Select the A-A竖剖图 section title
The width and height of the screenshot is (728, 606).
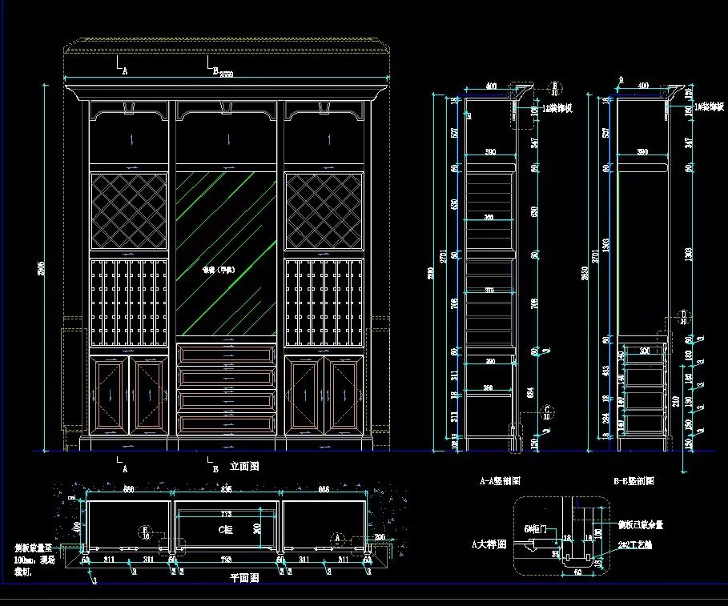pyautogui.click(x=500, y=480)
